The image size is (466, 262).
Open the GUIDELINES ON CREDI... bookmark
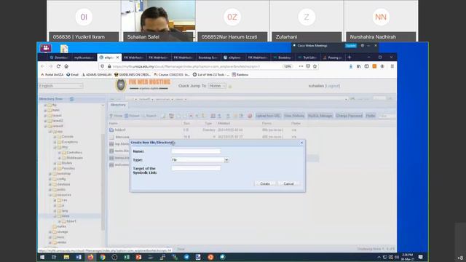tap(133, 74)
